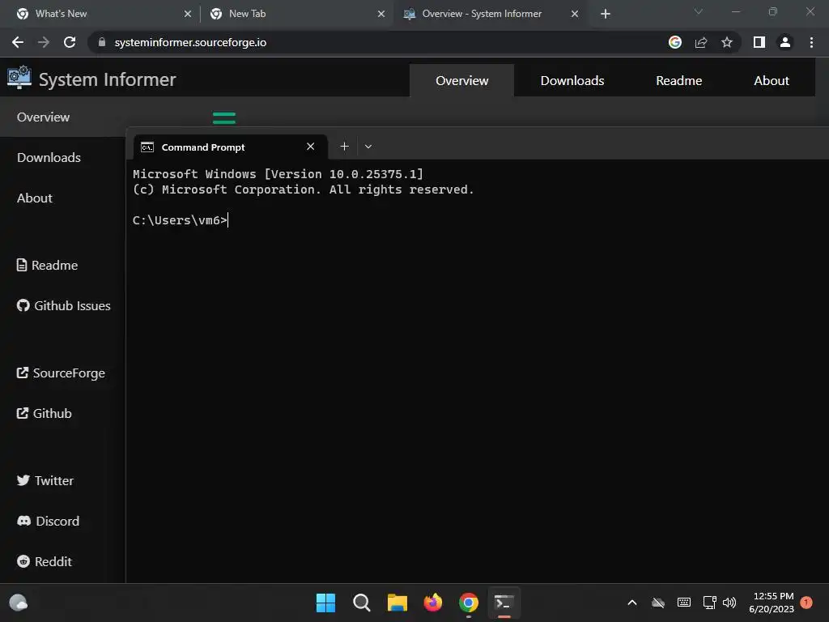
Task: Launch Firefox from taskbar
Action: [x=433, y=603]
